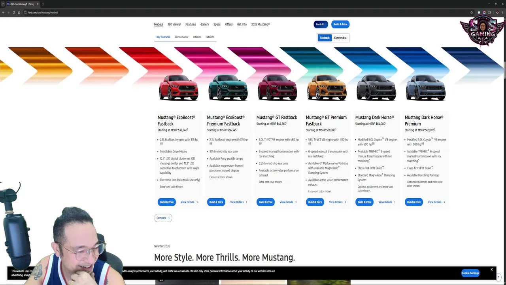Open the tab search dropdown arrow
The image size is (506, 285).
(x=3, y=4)
